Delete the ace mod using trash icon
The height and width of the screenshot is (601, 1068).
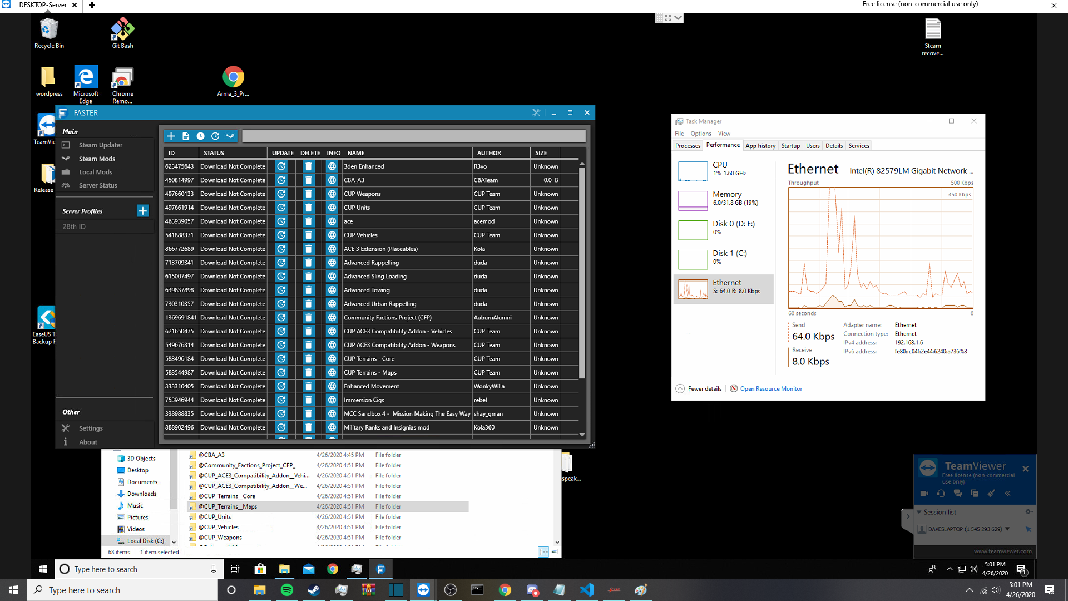[308, 221]
